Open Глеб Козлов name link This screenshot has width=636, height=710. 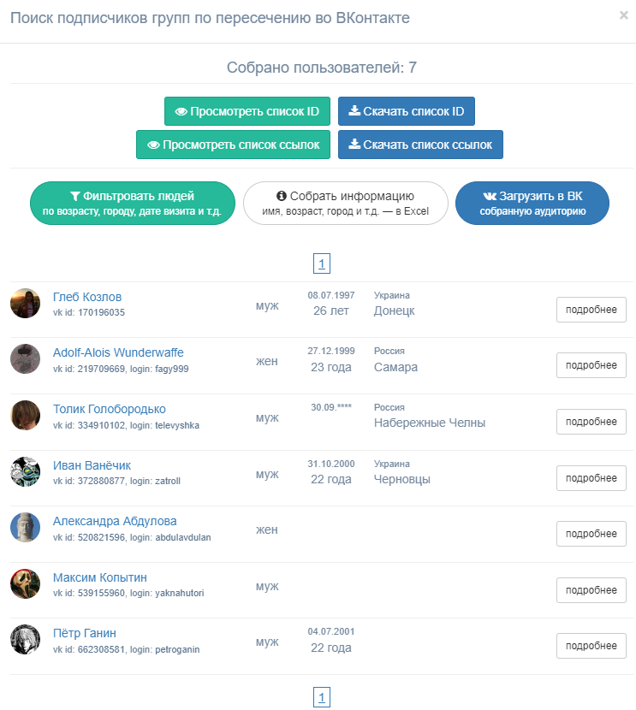(87, 297)
